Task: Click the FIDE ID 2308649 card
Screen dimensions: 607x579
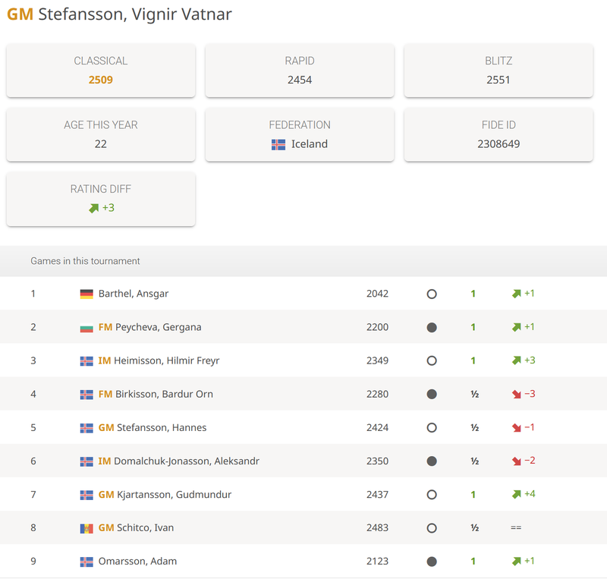Action: tap(498, 134)
